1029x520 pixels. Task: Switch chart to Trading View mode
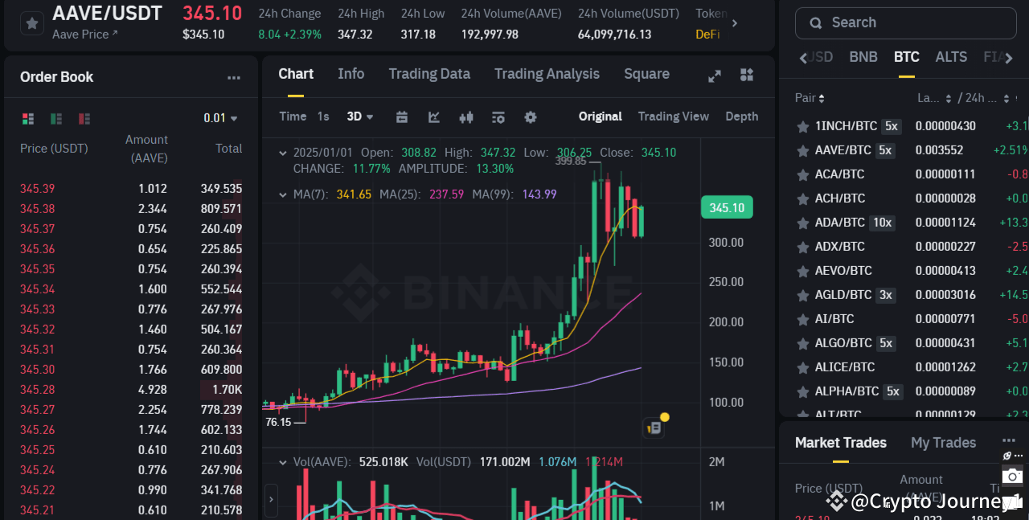[x=674, y=117]
